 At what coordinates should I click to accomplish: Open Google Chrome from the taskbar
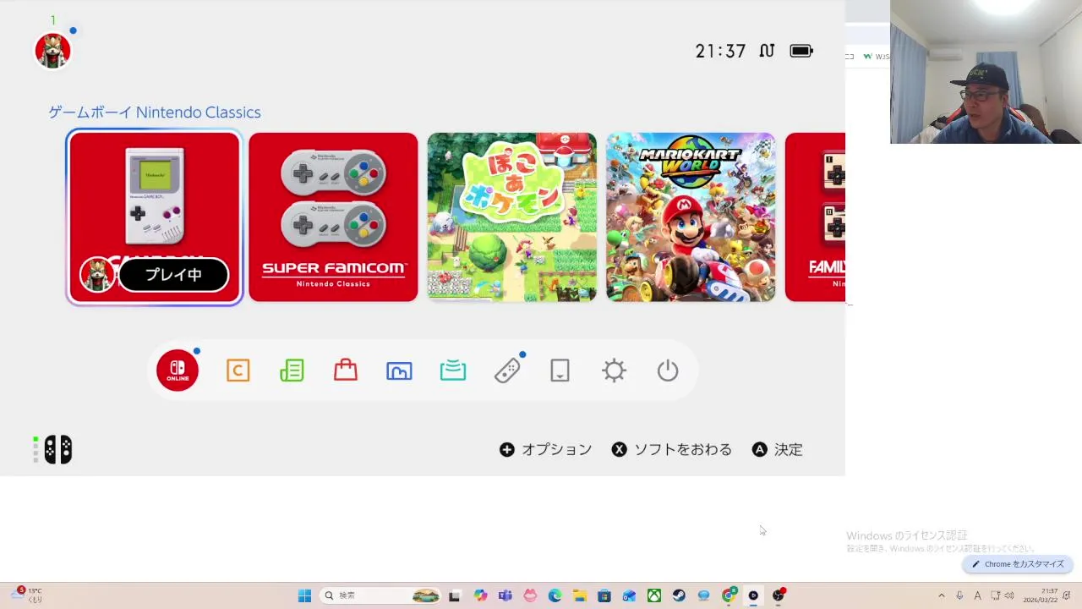(x=729, y=595)
